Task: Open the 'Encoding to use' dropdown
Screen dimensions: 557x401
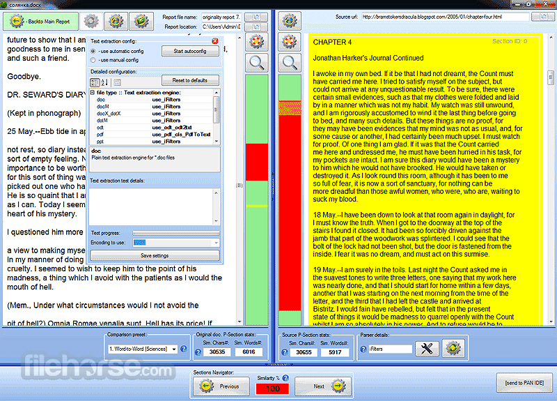Action: click(216, 243)
